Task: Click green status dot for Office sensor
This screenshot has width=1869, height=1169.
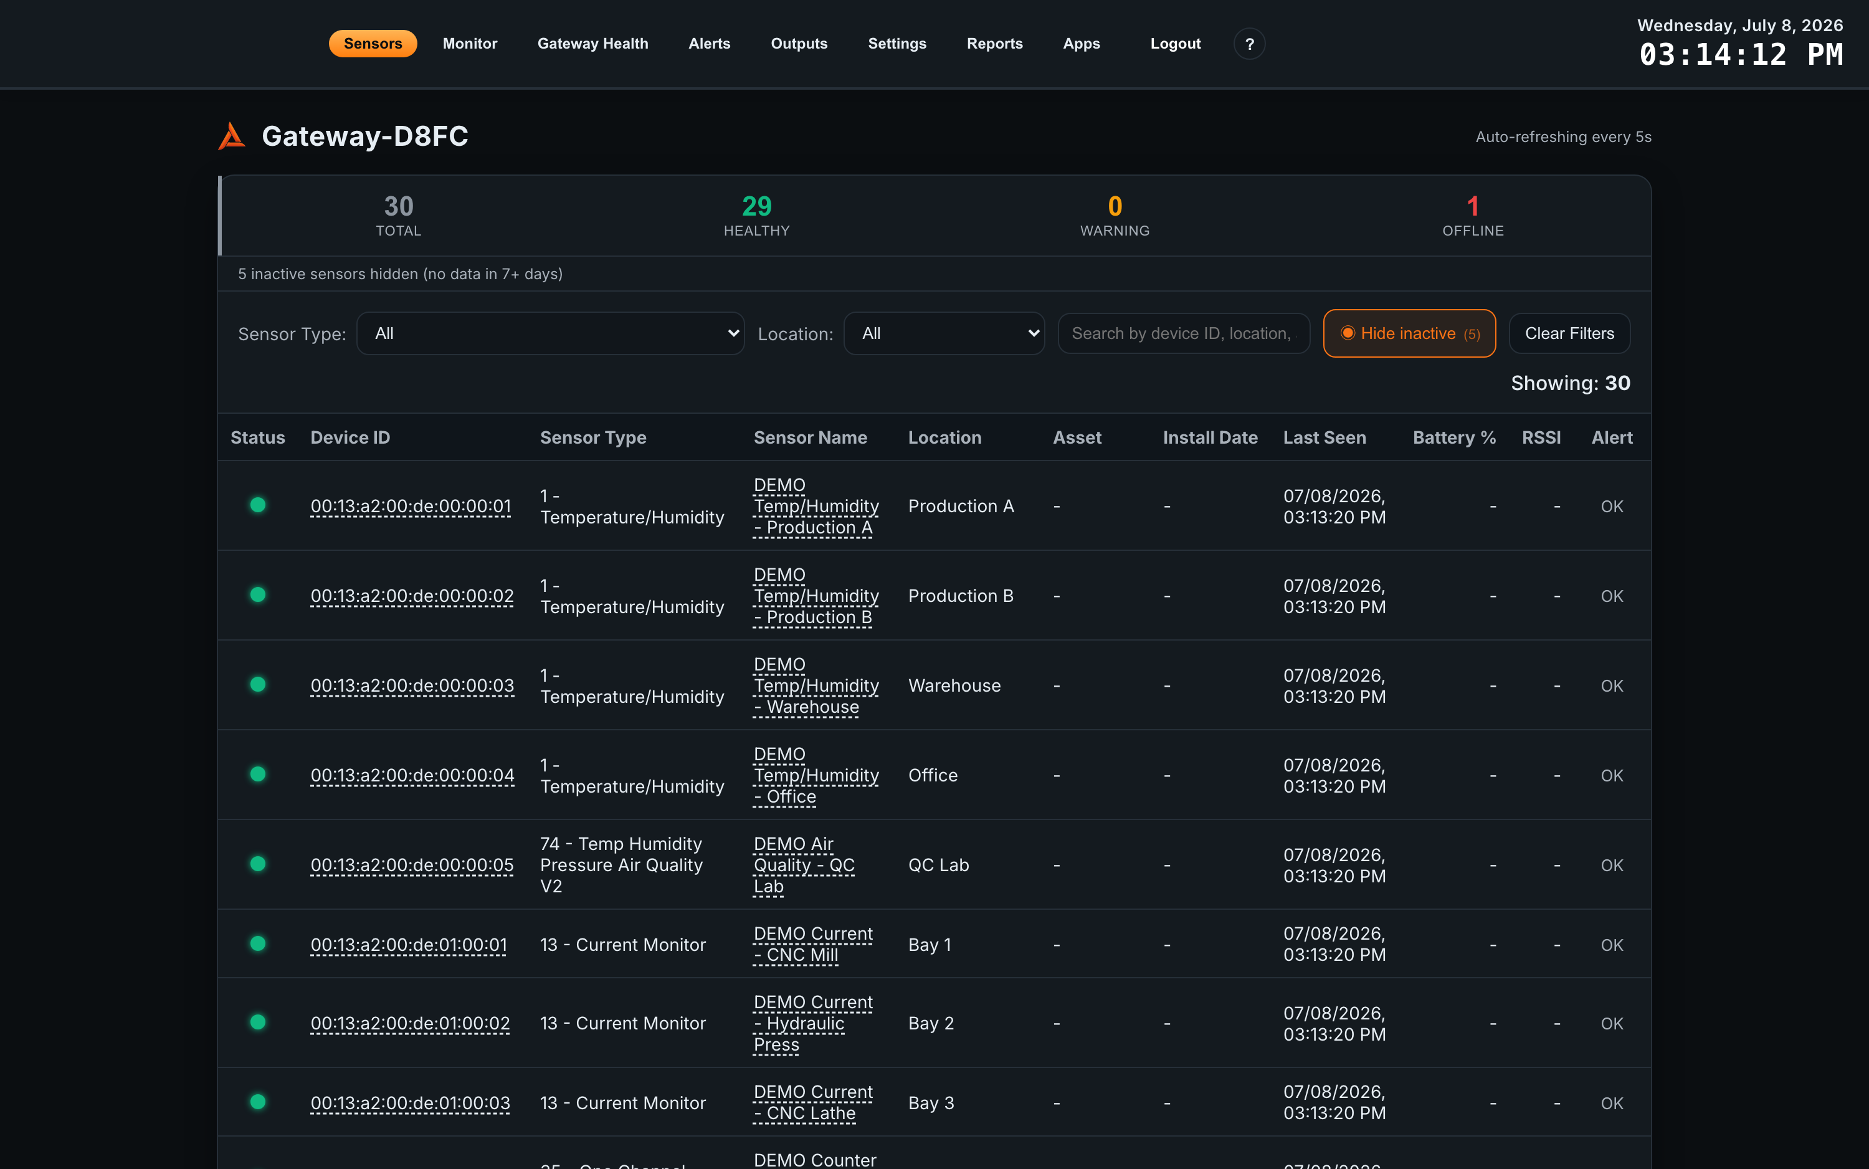Action: [x=258, y=774]
